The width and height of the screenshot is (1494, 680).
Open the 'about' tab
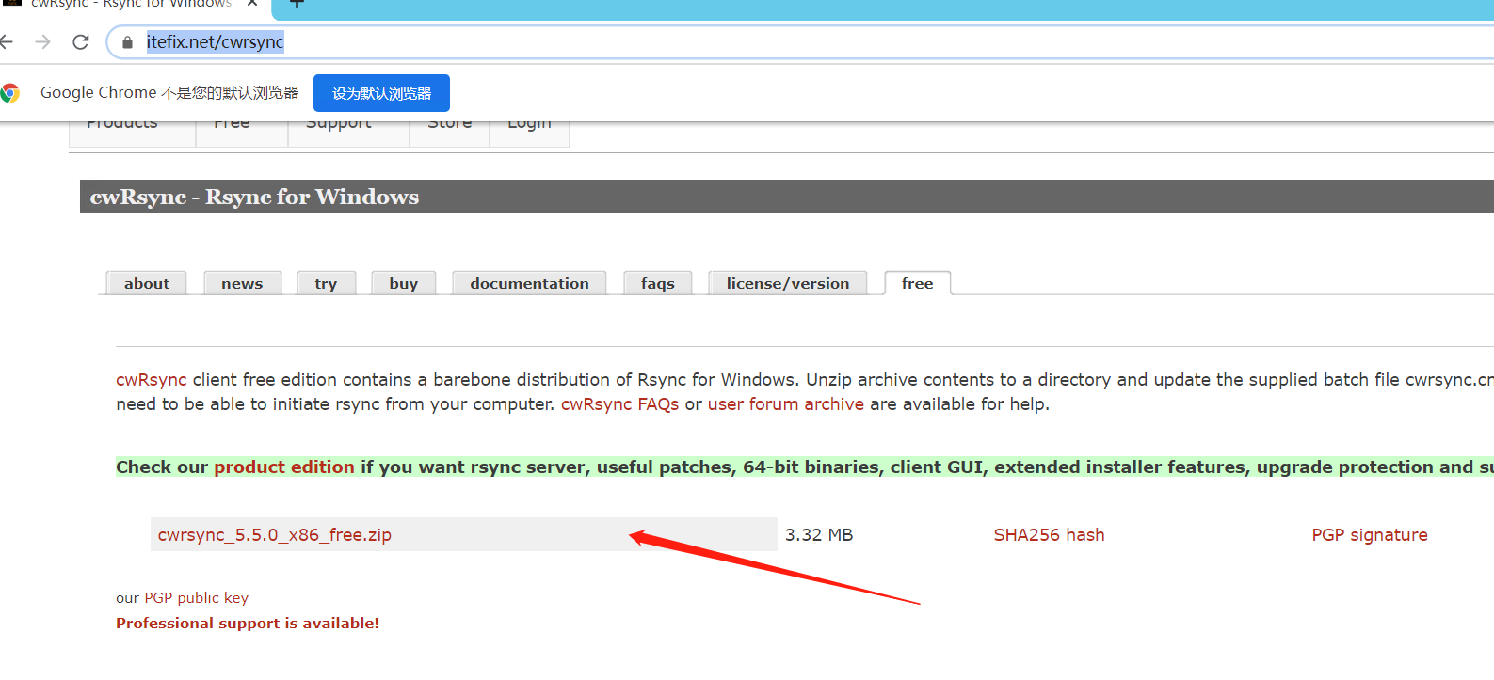click(147, 283)
